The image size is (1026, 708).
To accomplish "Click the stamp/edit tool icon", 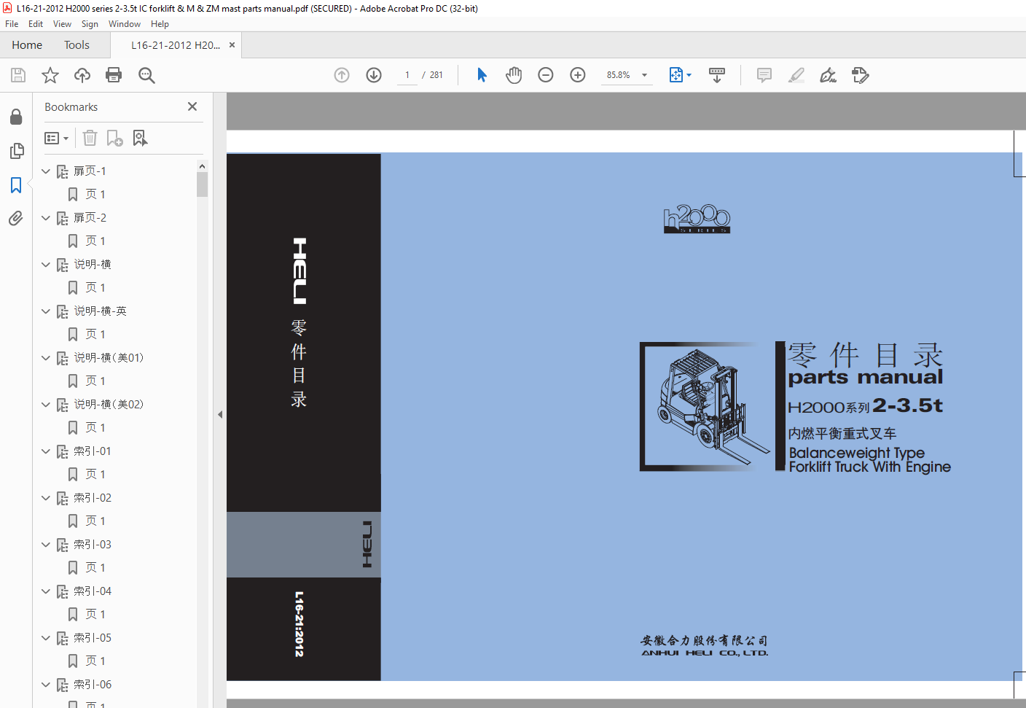I will coord(861,75).
